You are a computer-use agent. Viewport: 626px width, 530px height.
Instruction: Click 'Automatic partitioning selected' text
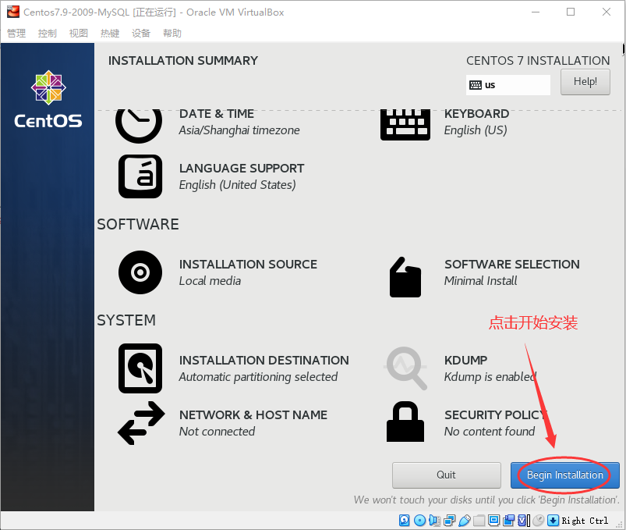[x=258, y=377]
